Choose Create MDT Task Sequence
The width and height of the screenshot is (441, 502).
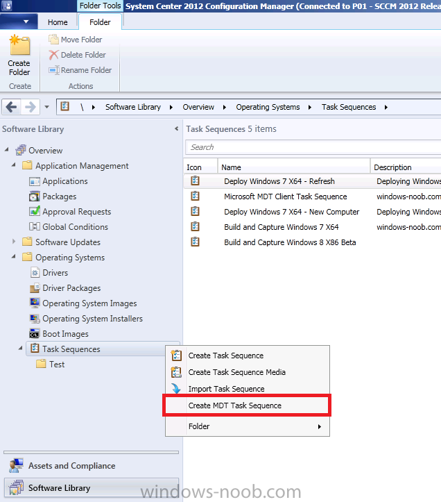[x=248, y=405]
